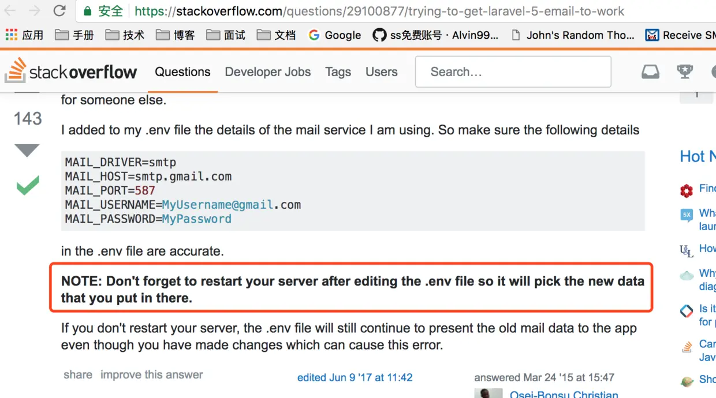Image resolution: width=716 pixels, height=398 pixels.
Task: Click the green accepted answer checkmark
Action: point(27,186)
